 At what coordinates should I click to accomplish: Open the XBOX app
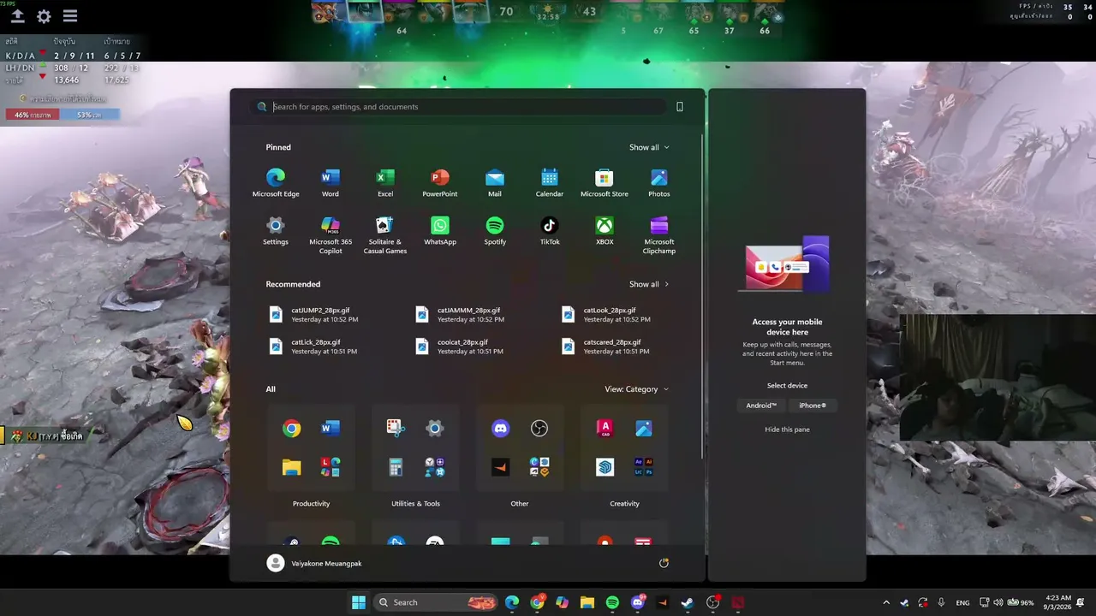[x=605, y=231]
